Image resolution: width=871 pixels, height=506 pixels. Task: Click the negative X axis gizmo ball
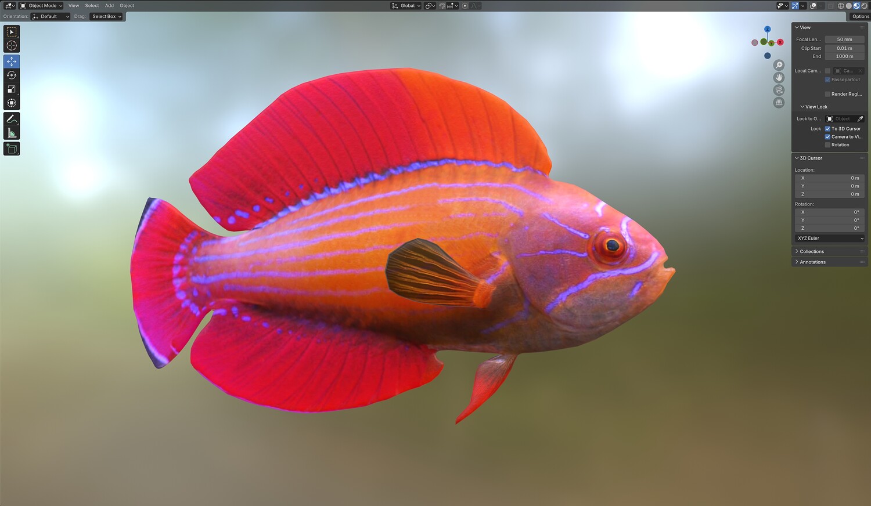[x=755, y=42]
